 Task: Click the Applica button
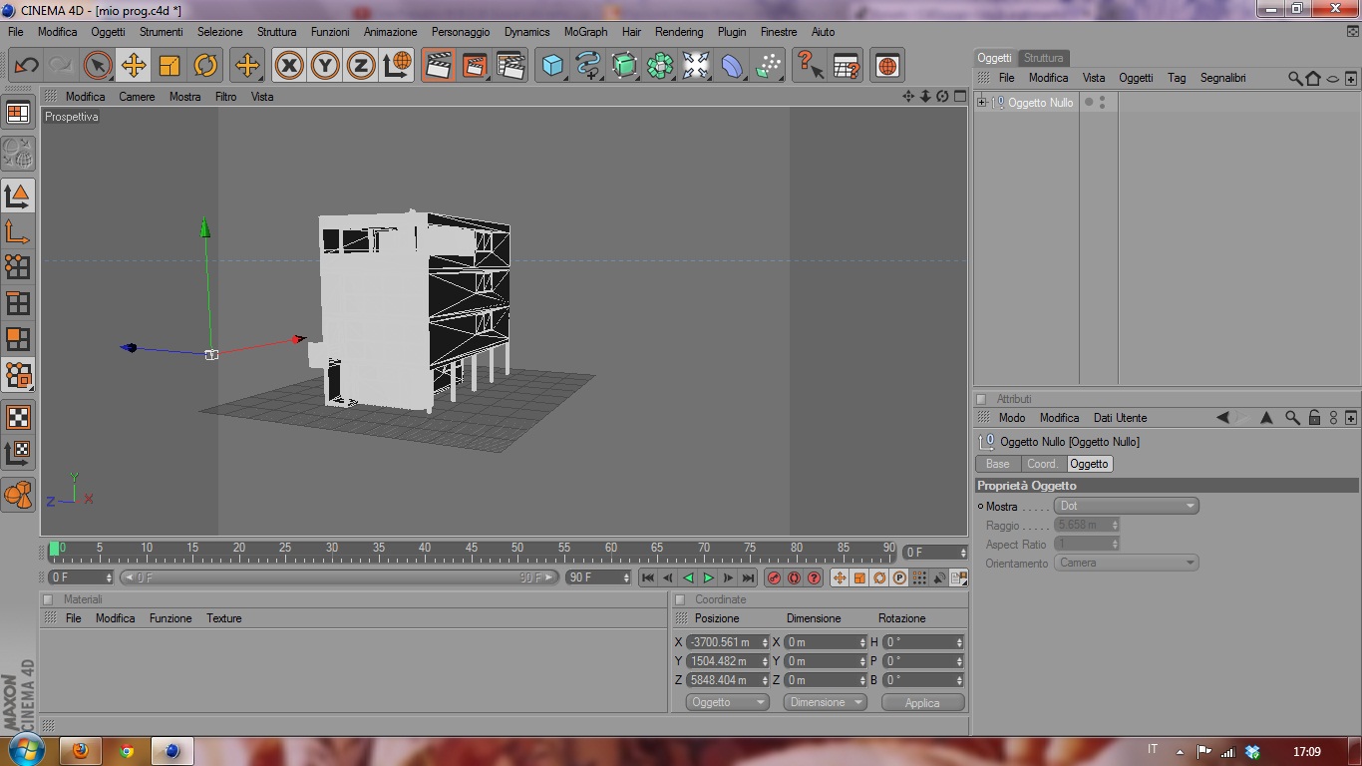[922, 702]
